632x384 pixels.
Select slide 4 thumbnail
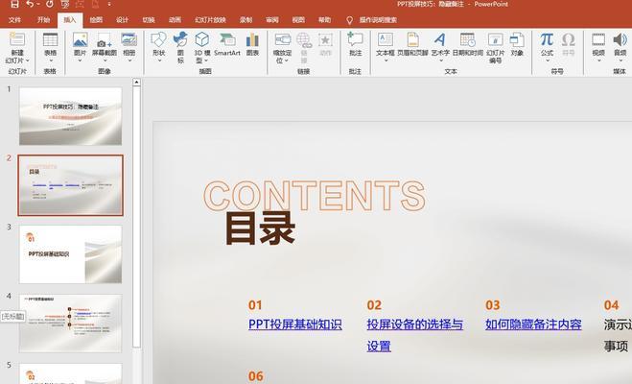click(71, 324)
